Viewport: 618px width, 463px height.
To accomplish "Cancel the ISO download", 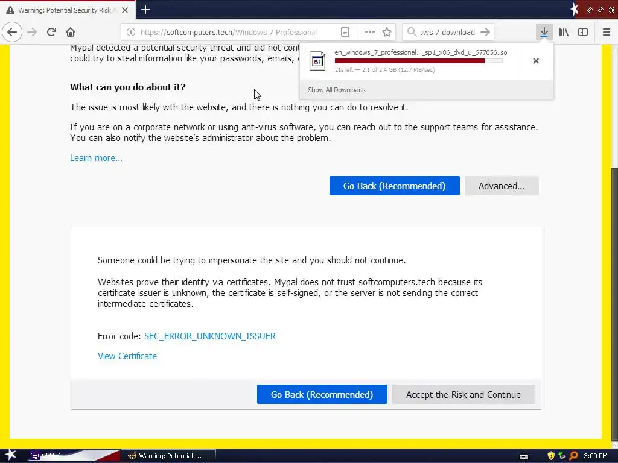I will [x=536, y=61].
